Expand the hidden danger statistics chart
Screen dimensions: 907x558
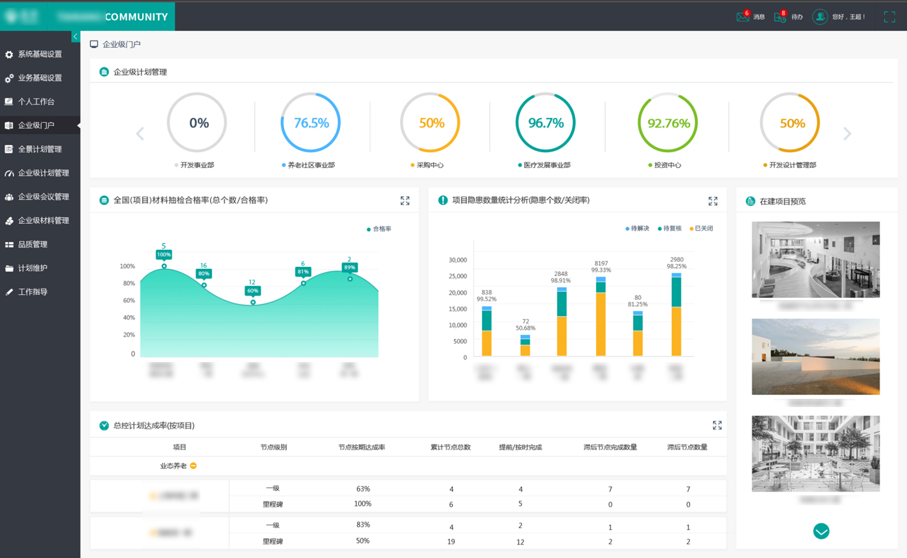[713, 201]
